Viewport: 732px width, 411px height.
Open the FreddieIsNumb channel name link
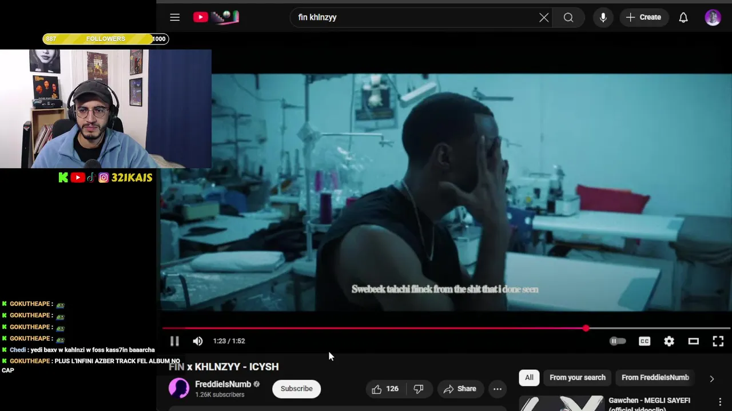[x=223, y=384]
